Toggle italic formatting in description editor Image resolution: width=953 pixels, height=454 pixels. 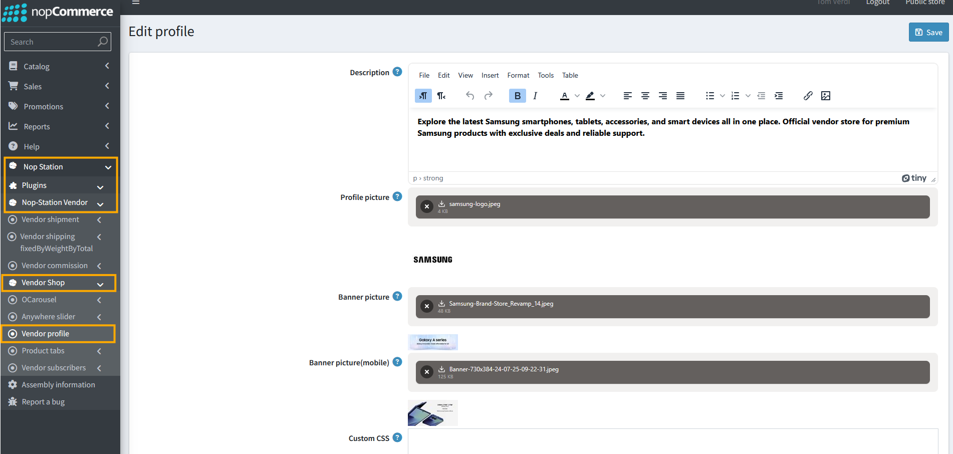click(535, 96)
